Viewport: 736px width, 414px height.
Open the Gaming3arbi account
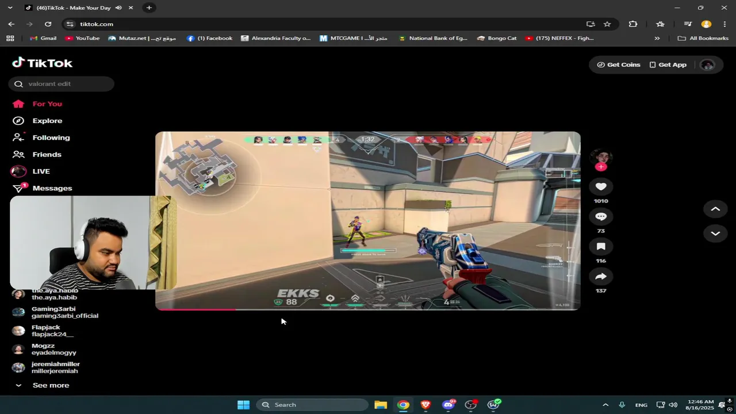[x=56, y=312]
